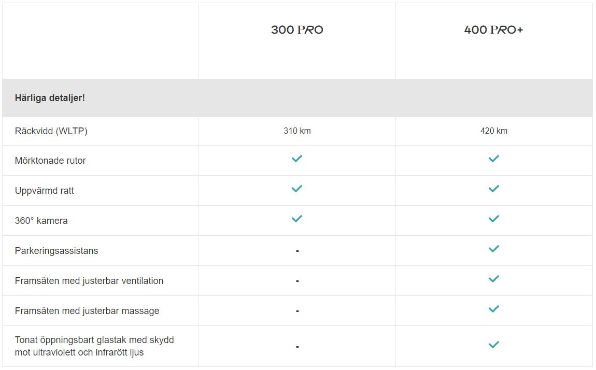Click 400 PRO+ checkmark for Mörktonade rutor
This screenshot has height=370, width=596.
494,159
